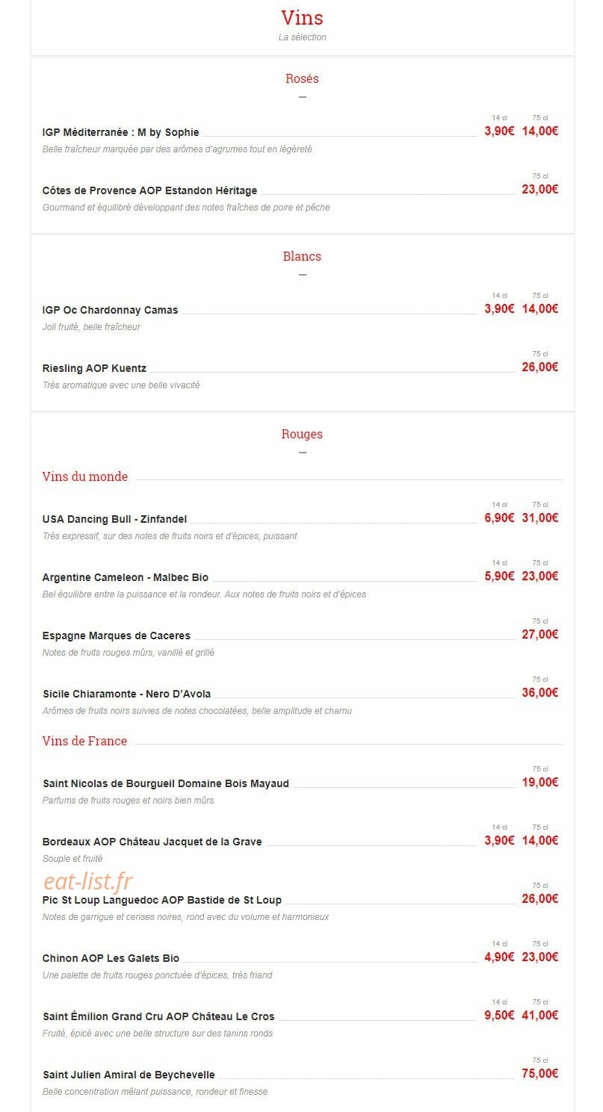
Task: Select the Rosés section heading
Action: [x=302, y=78]
